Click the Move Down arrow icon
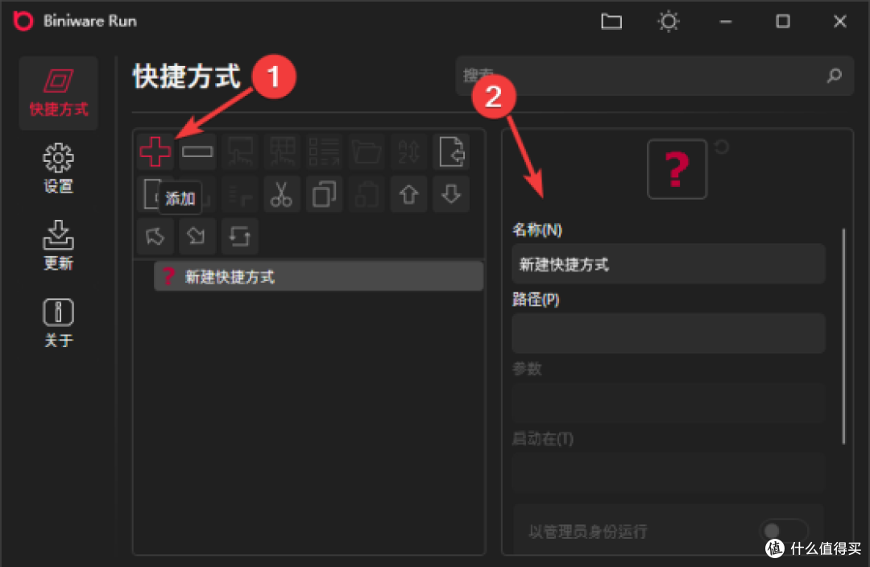This screenshot has height=567, width=870. point(451,194)
